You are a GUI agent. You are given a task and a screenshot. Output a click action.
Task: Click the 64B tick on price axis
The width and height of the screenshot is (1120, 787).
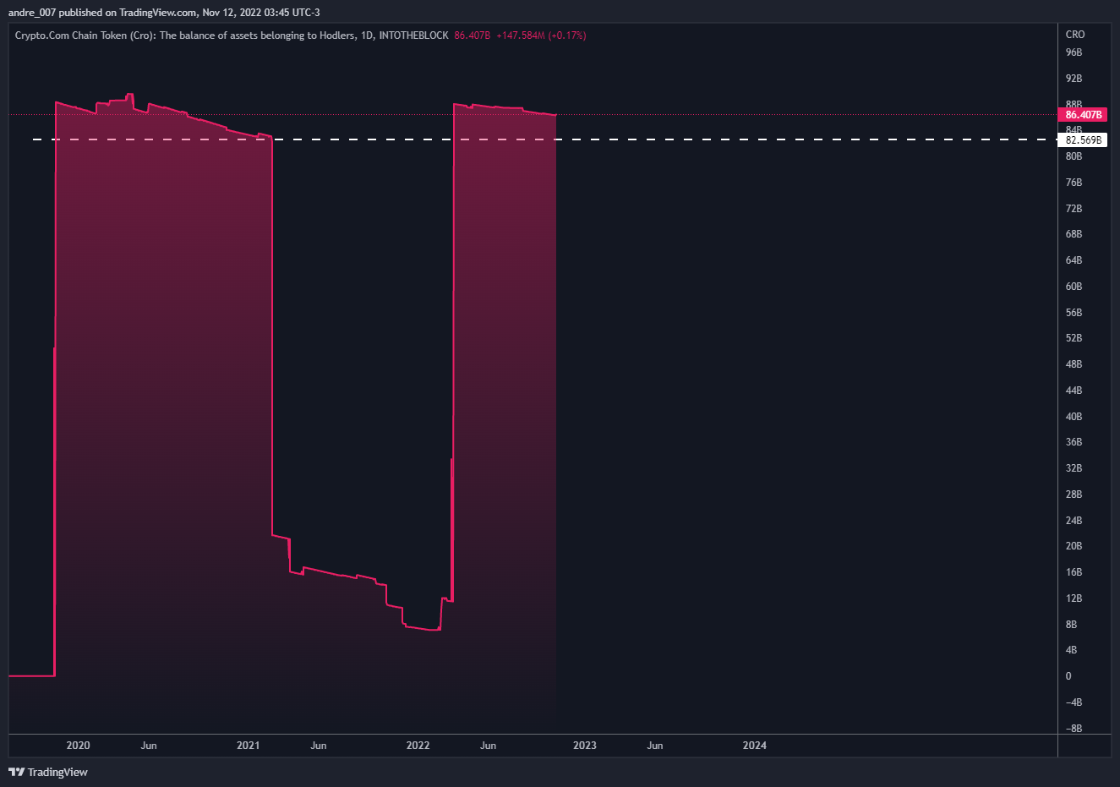point(1074,260)
